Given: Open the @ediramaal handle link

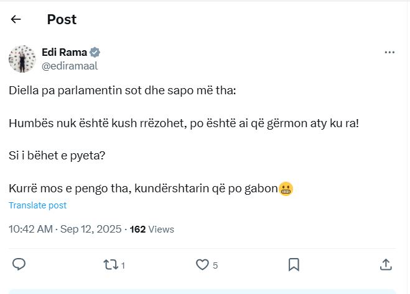Looking at the screenshot, I should pyautogui.click(x=70, y=65).
